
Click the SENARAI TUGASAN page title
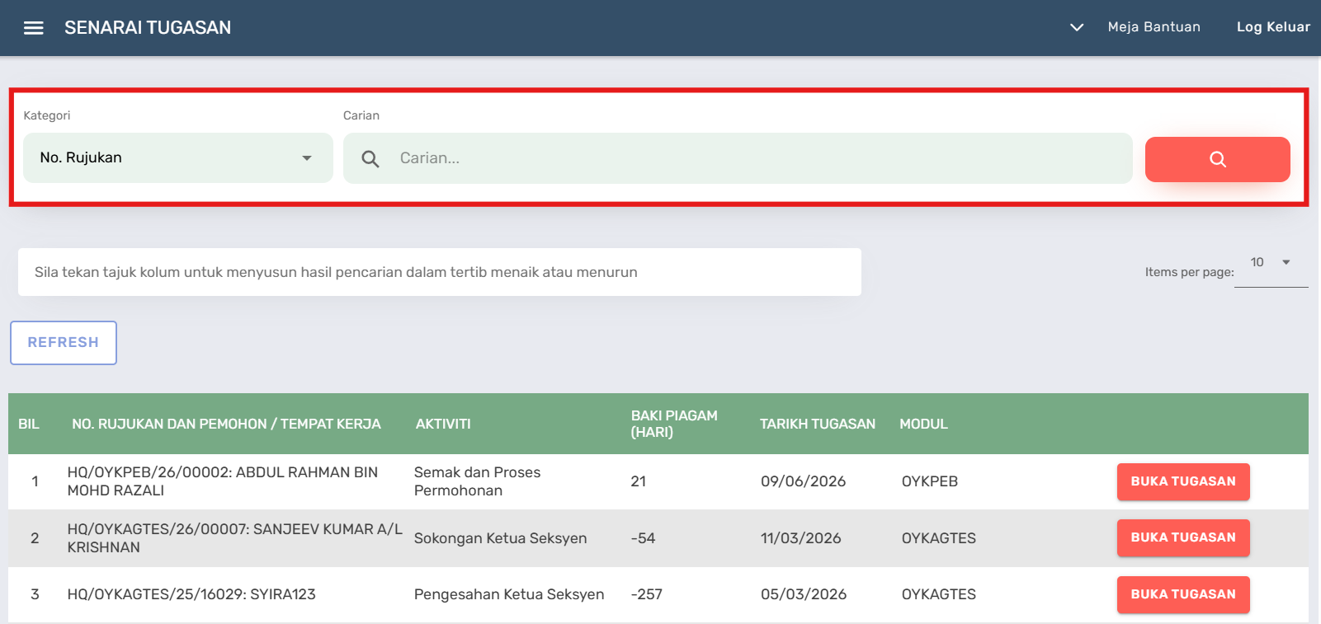pos(148,28)
